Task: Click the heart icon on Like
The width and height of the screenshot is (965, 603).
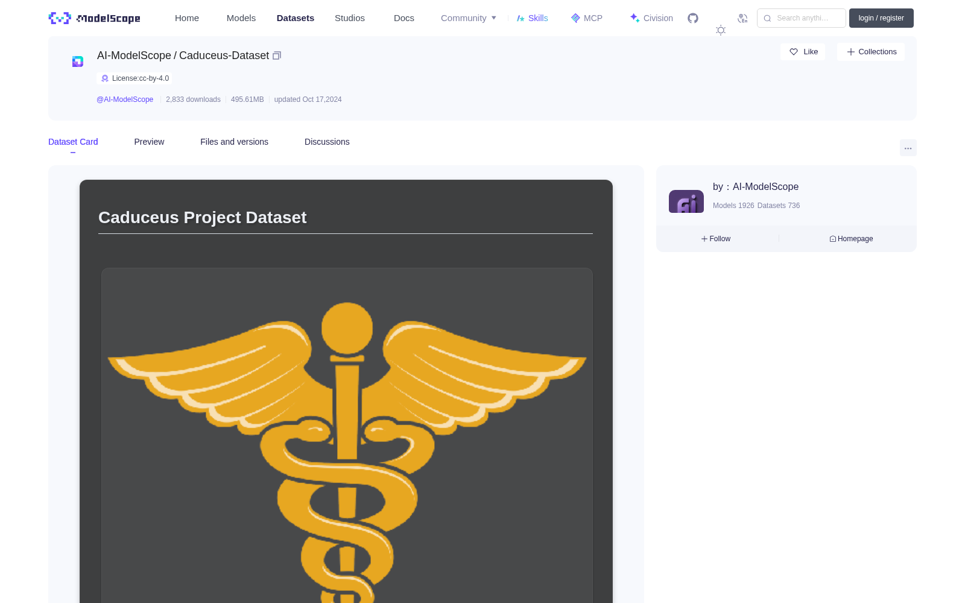Action: (794, 52)
